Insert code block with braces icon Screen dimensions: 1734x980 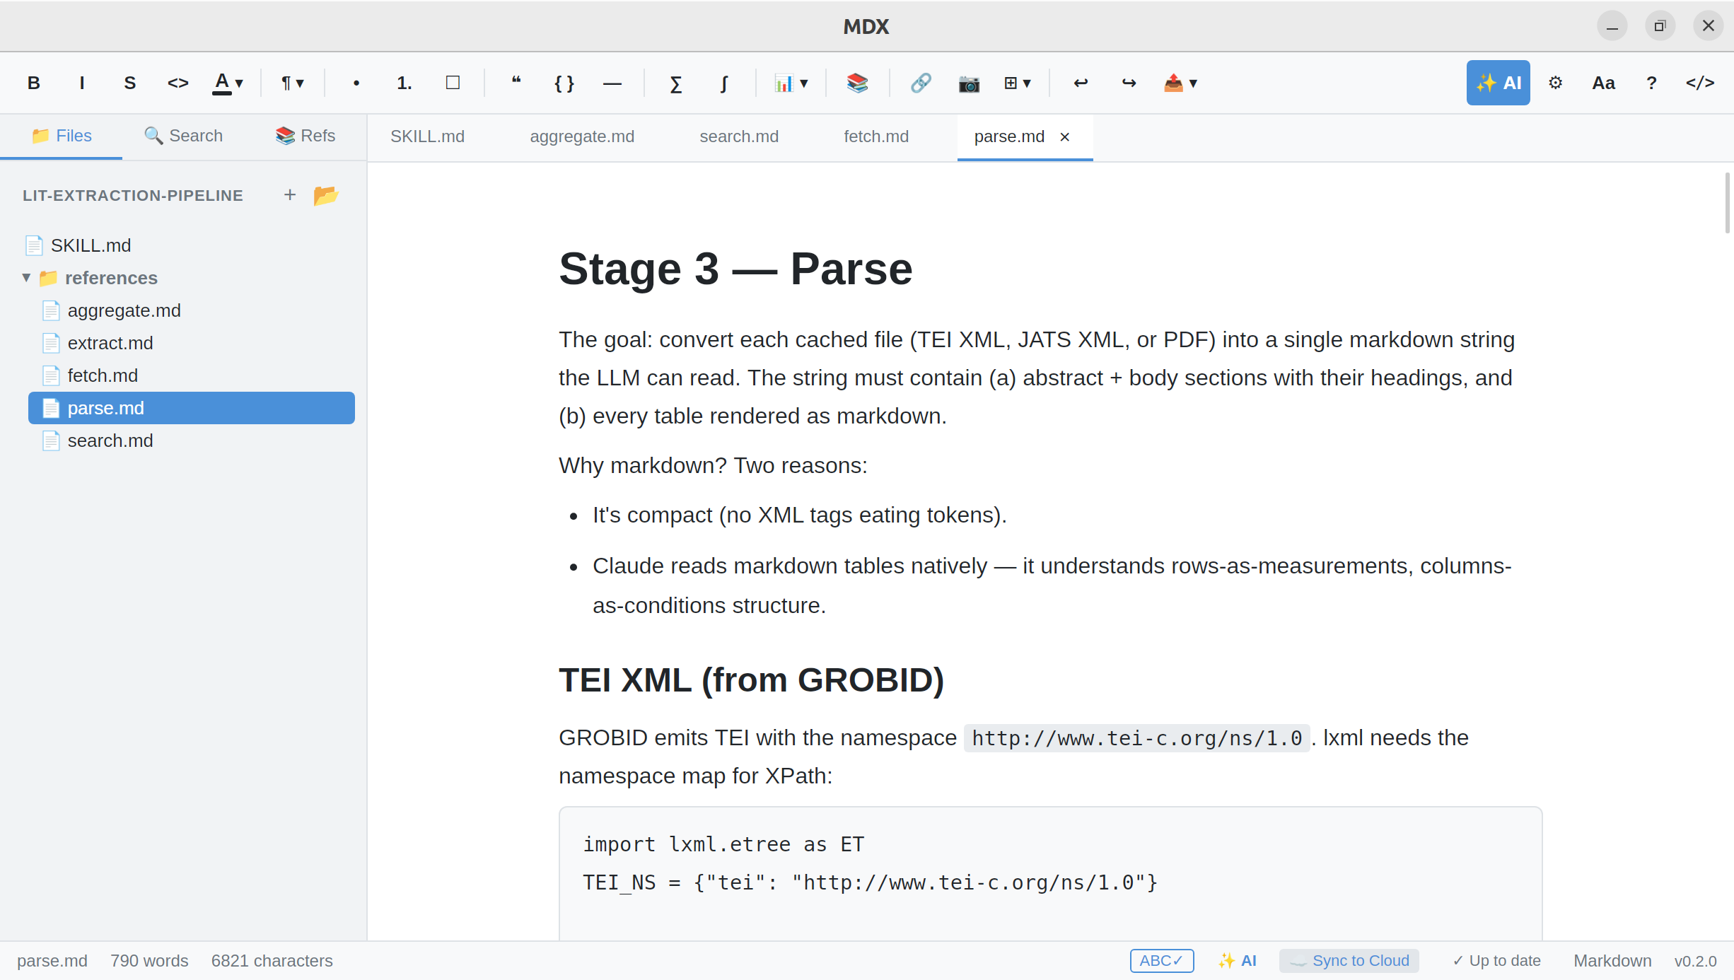(564, 83)
